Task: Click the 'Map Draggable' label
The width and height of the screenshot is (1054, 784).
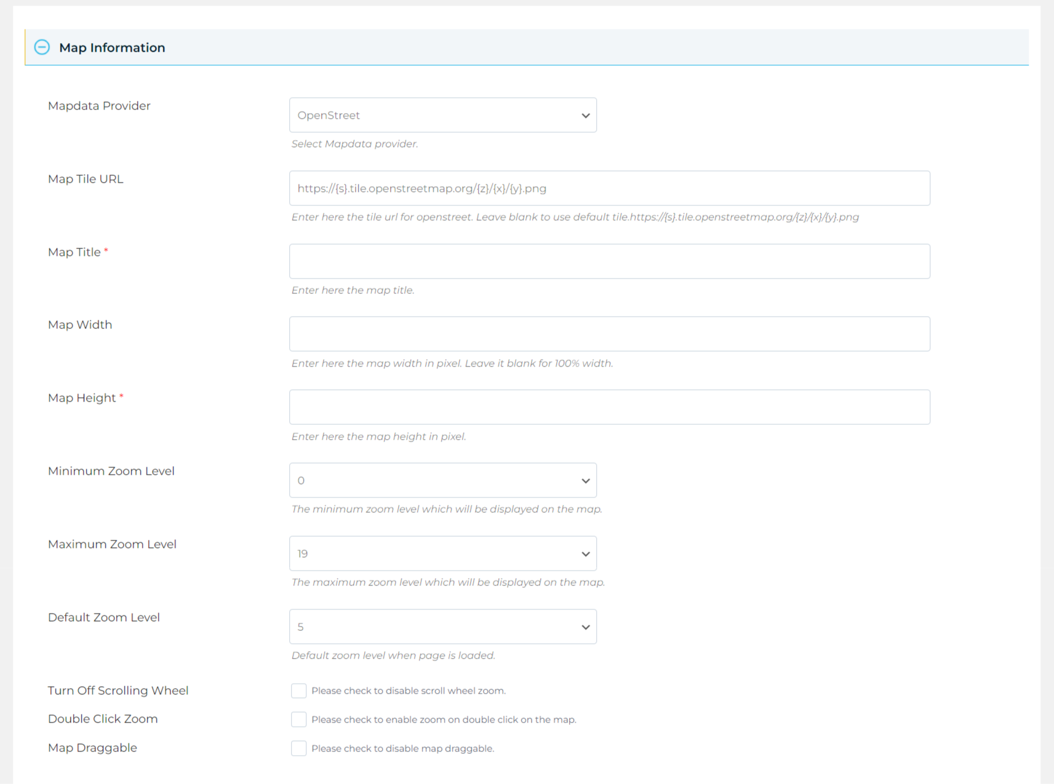Action: pyautogui.click(x=92, y=748)
